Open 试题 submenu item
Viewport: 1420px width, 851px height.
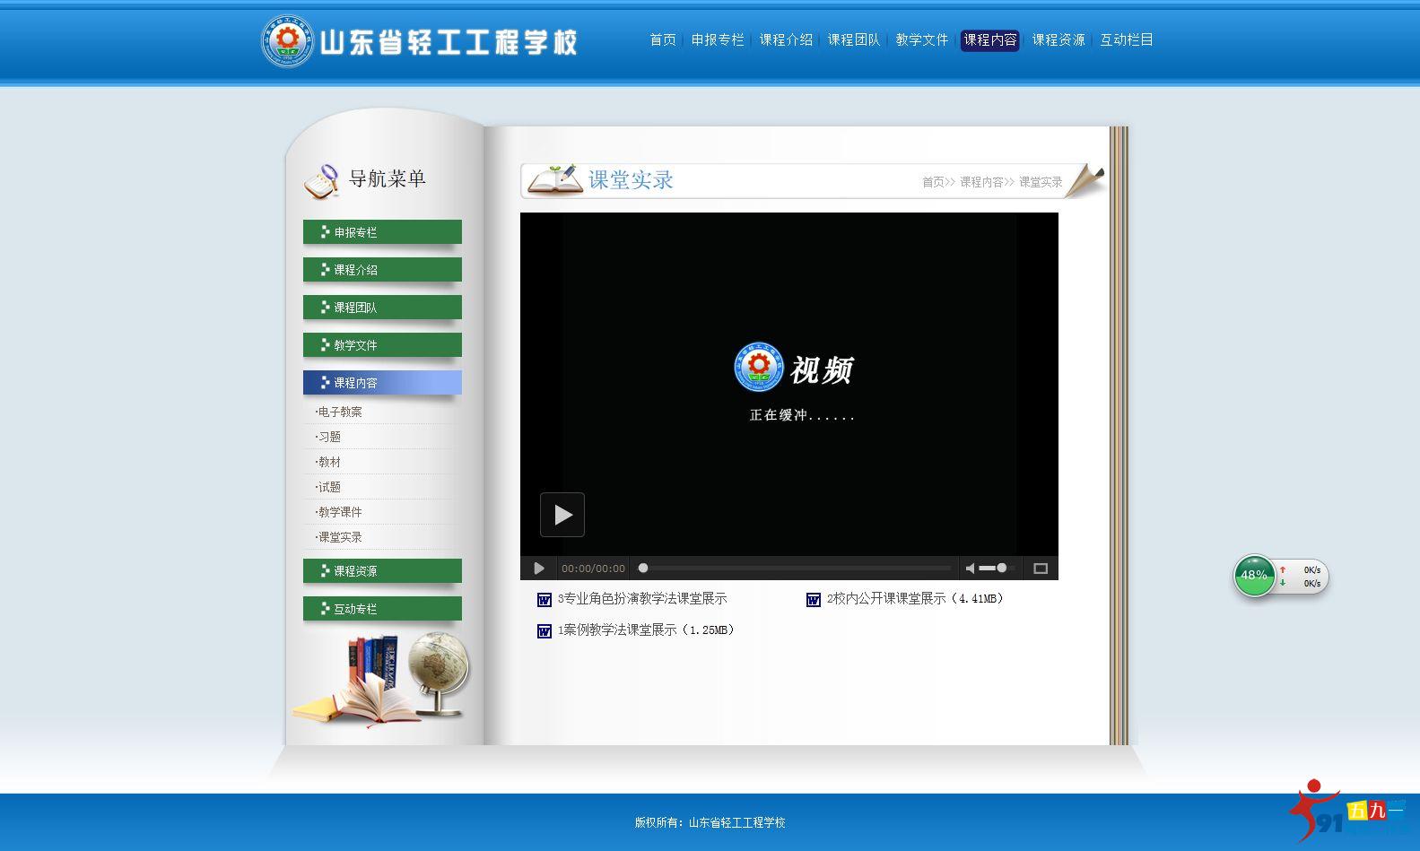[x=329, y=488]
